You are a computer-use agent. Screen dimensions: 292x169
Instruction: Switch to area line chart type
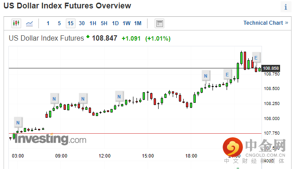30,23
